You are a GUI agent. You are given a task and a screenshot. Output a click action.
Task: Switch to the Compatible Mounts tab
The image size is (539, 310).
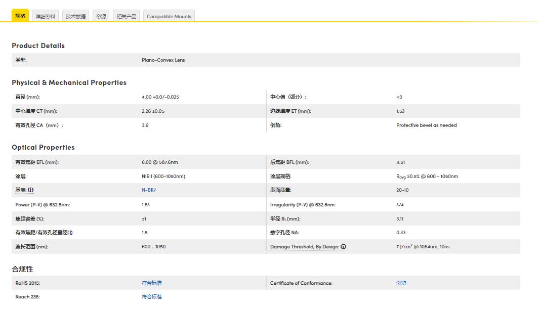(x=169, y=16)
